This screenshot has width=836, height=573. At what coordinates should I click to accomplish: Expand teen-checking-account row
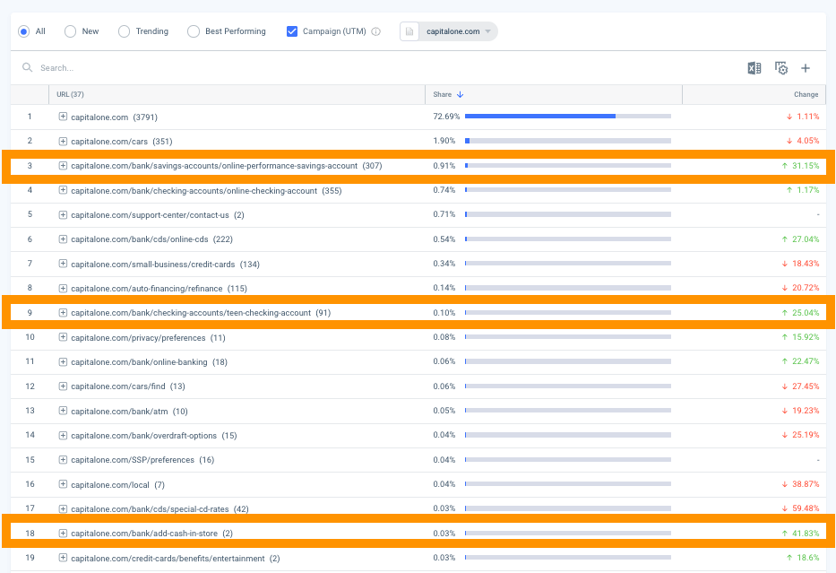(x=63, y=313)
